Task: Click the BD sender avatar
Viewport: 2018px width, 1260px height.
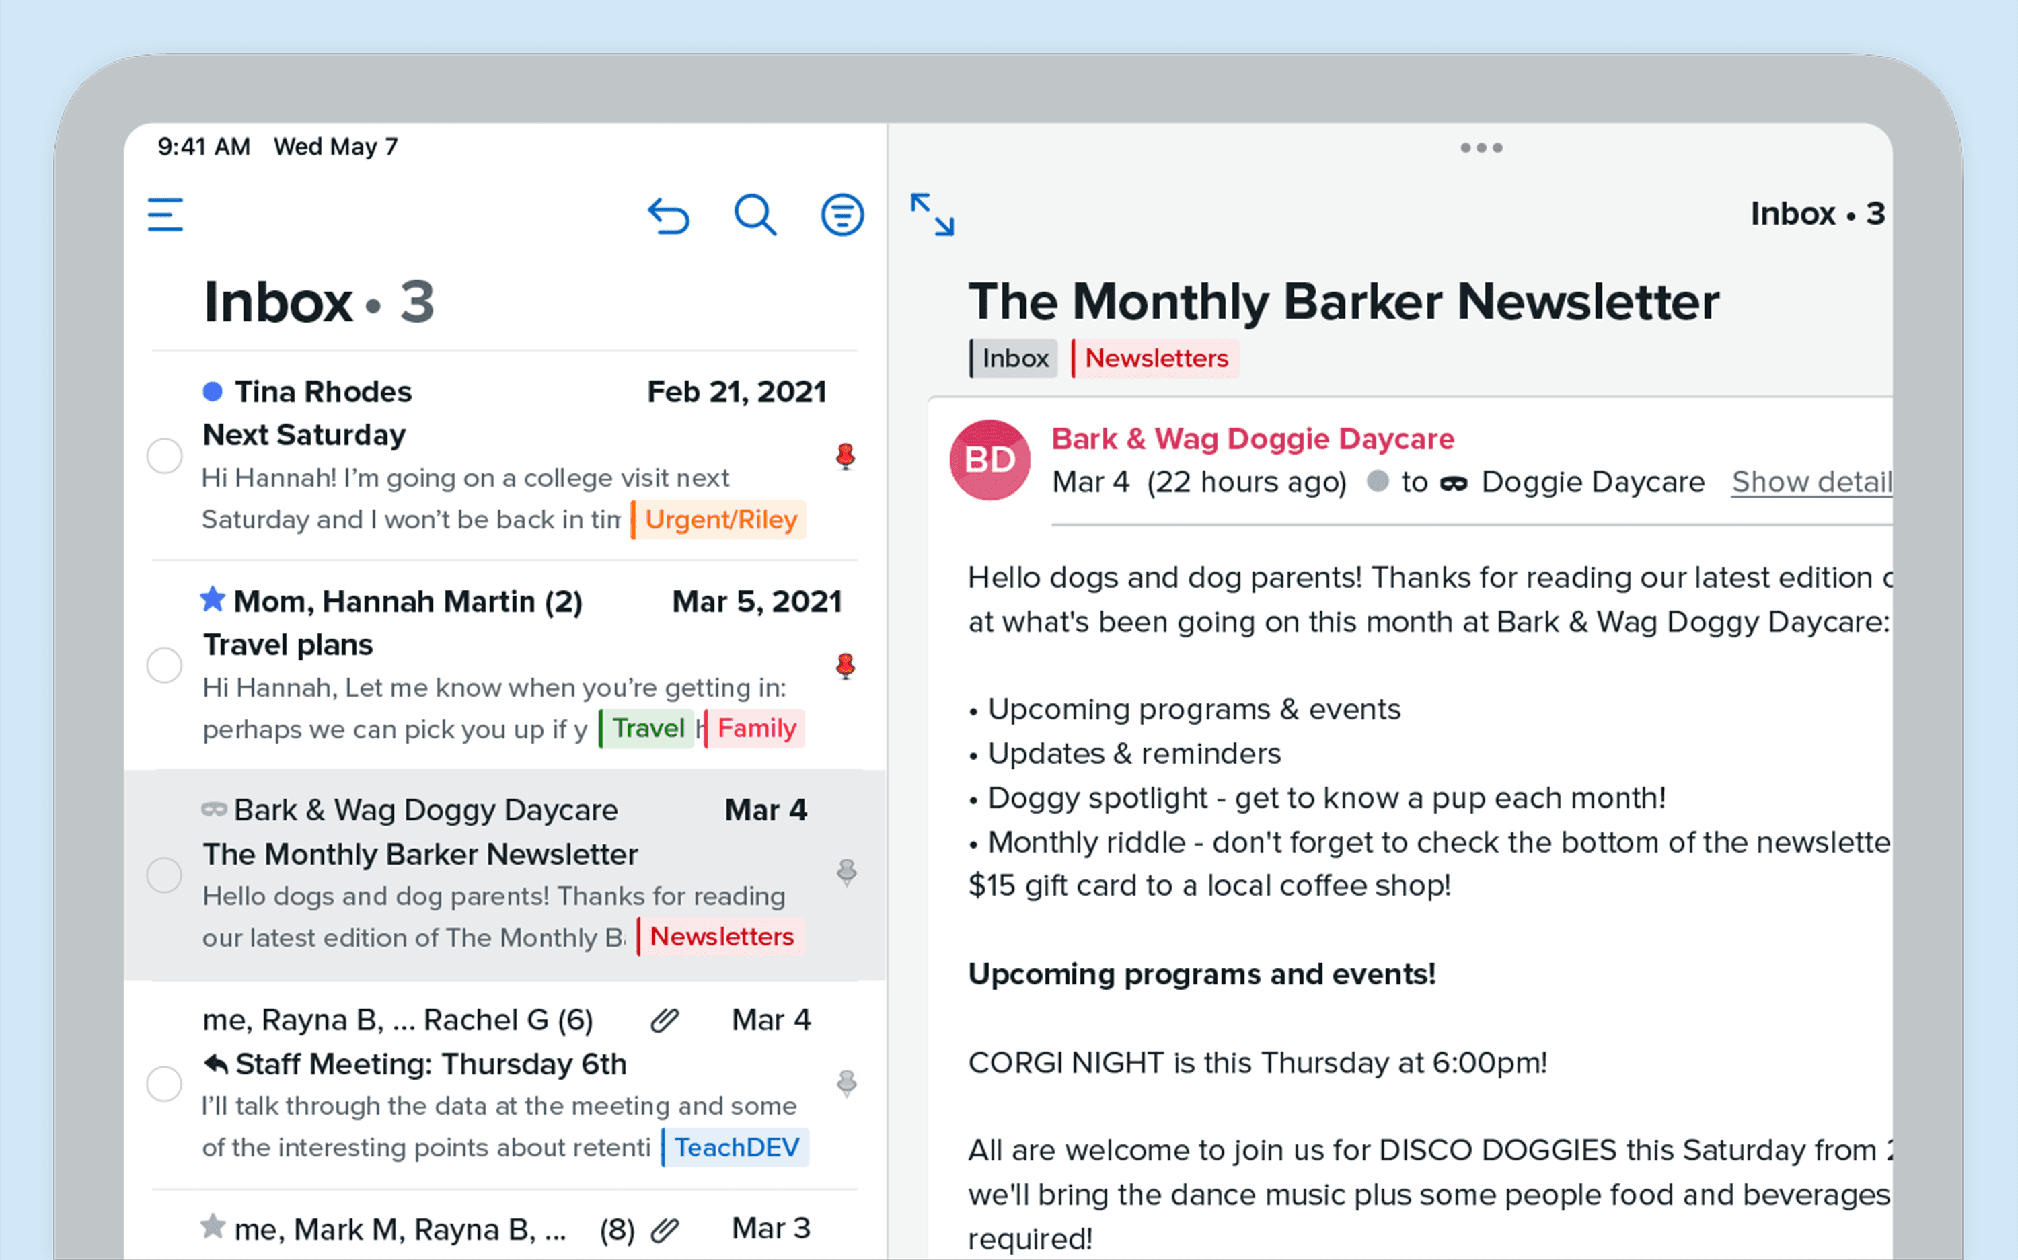Action: (989, 460)
